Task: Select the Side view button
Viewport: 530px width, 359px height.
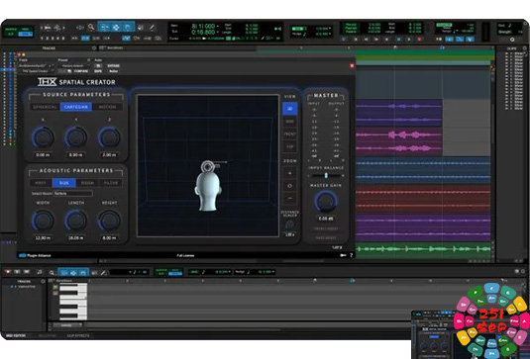Action: pos(289,121)
